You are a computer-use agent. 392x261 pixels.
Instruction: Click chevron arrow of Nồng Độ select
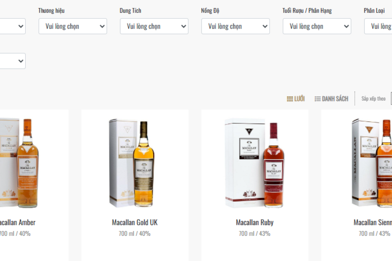point(265,26)
